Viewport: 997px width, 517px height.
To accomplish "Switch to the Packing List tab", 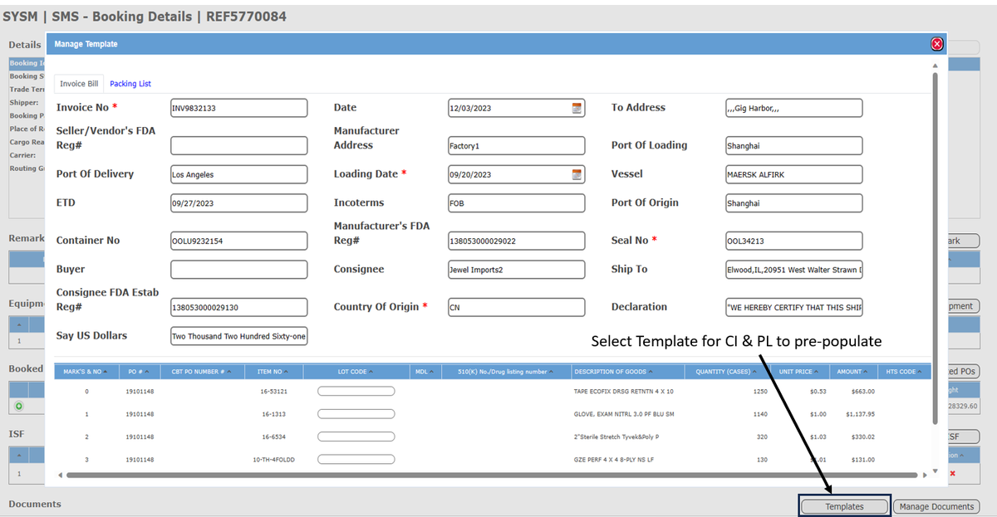I will pos(130,84).
